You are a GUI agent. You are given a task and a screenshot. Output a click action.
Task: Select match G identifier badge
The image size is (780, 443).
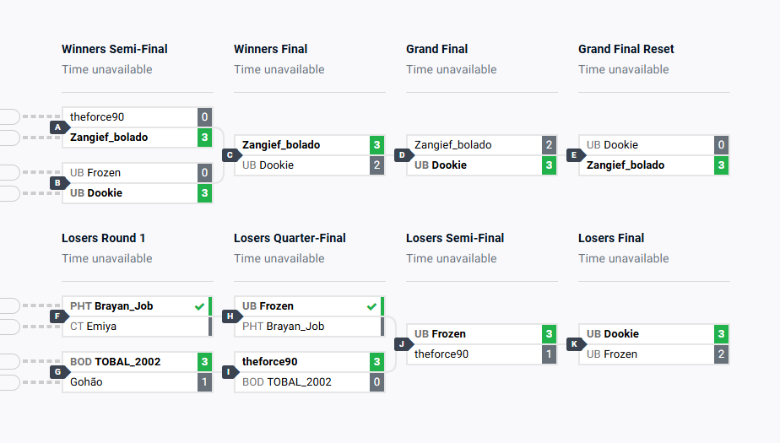click(58, 371)
